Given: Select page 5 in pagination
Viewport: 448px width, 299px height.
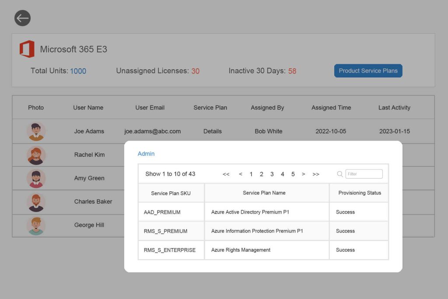Looking at the screenshot, I should [x=293, y=174].
